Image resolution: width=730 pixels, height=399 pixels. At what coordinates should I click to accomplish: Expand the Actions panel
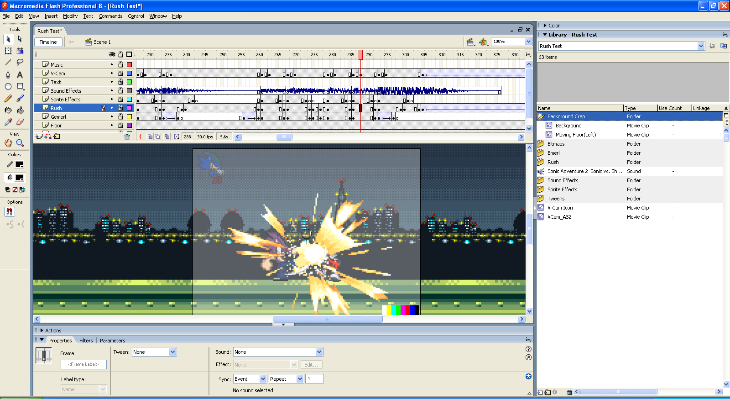42,331
